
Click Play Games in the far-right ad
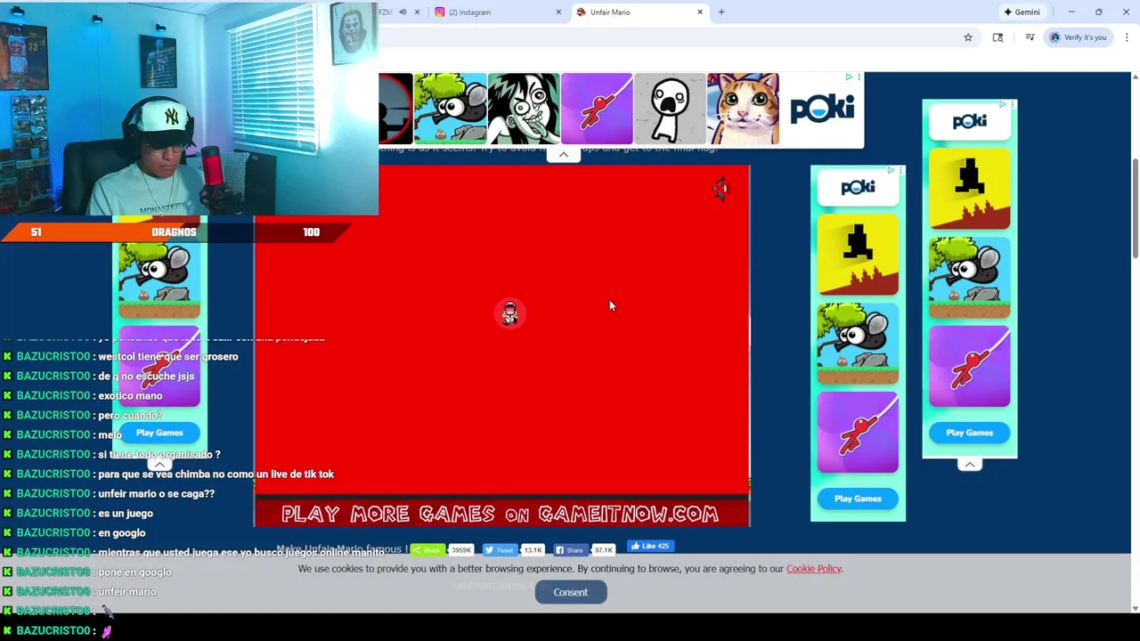tap(969, 433)
